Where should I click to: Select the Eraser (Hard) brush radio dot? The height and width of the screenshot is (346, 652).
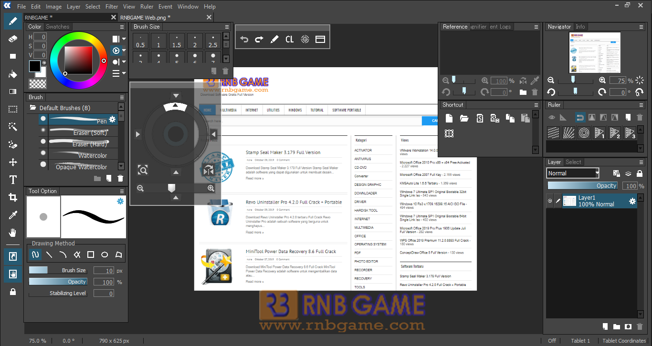tap(43, 142)
